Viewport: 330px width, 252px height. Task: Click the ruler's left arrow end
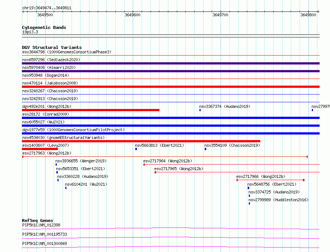pos(23,12)
